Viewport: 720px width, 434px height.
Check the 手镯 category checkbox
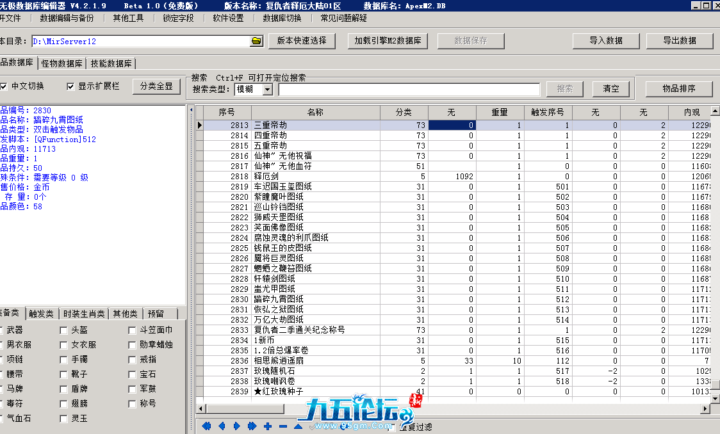(63, 360)
